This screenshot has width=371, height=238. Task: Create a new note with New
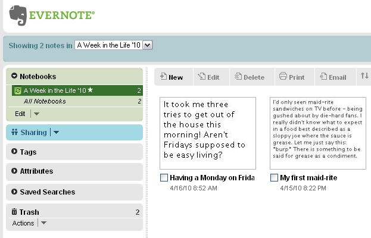(x=172, y=77)
